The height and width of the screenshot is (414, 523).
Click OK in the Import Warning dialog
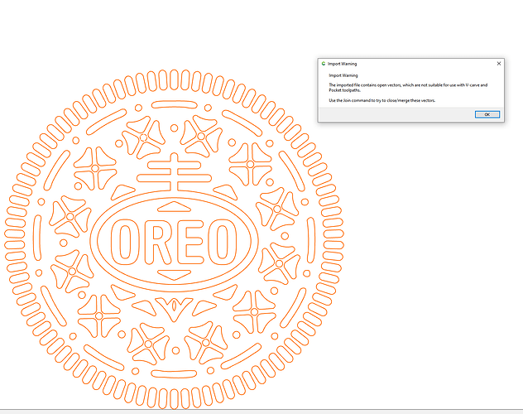click(487, 114)
